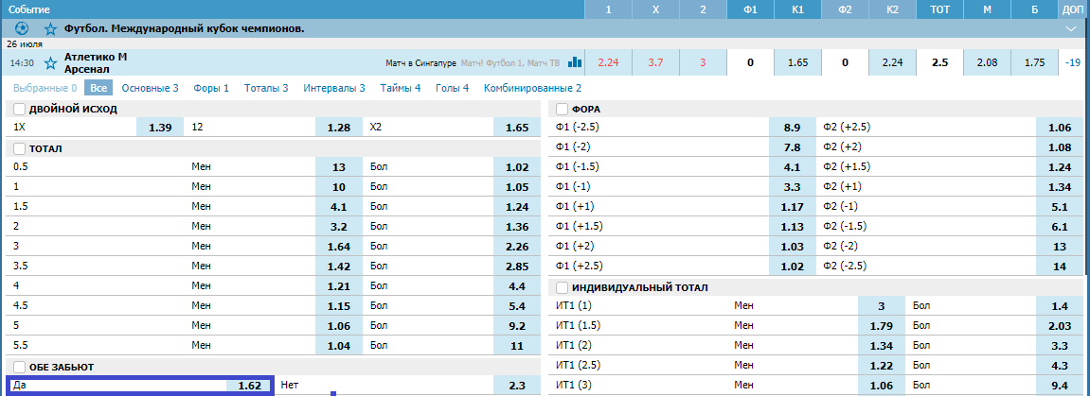Pick handicap Ф2 (-2.5) odds 14

click(1059, 266)
